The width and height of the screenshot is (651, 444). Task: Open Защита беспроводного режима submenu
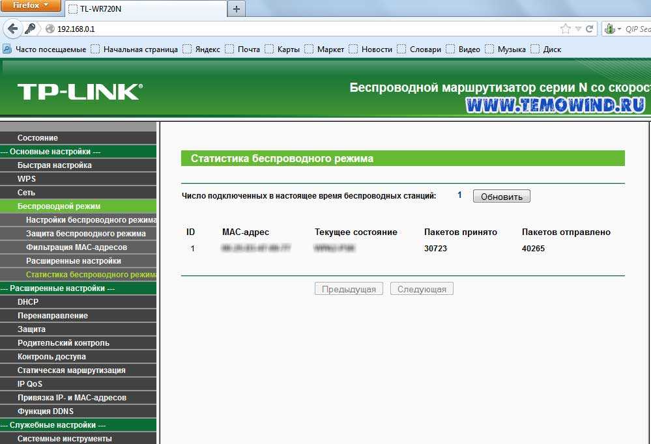(x=78, y=234)
